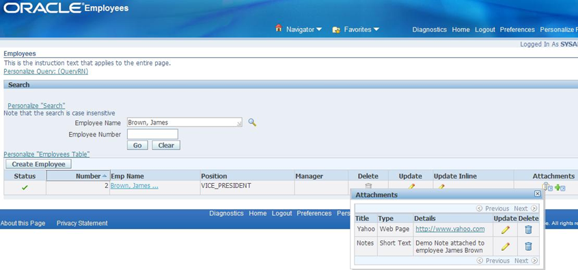The height and width of the screenshot is (270, 578).
Task: Click the Clear button
Action: click(166, 146)
